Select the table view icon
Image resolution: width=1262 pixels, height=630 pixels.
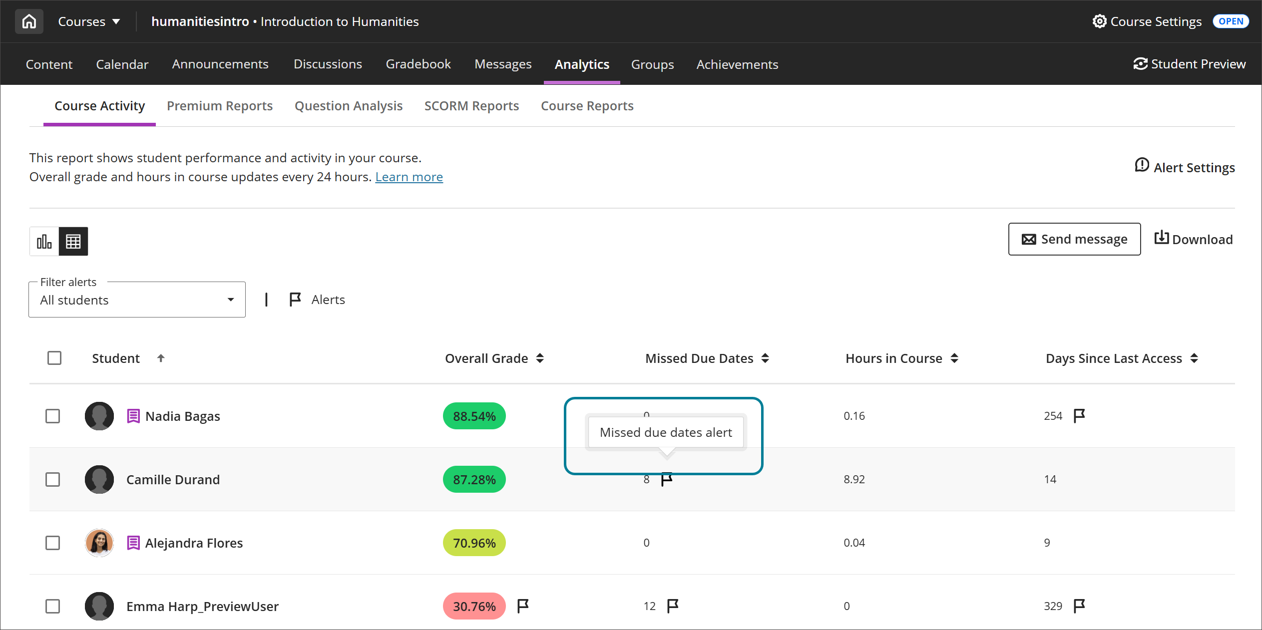[73, 241]
